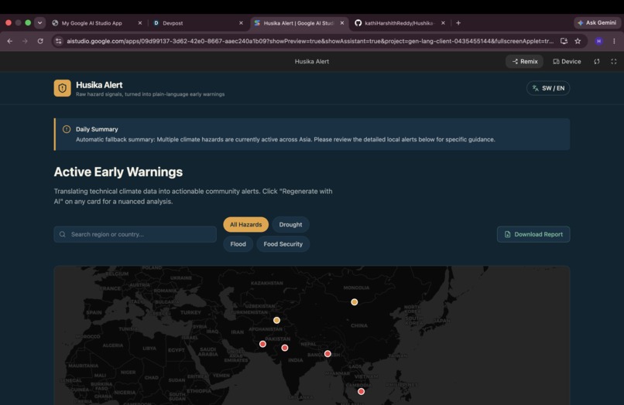Bookmark this page with the star icon
Image resolution: width=624 pixels, height=405 pixels.
pyautogui.click(x=578, y=41)
